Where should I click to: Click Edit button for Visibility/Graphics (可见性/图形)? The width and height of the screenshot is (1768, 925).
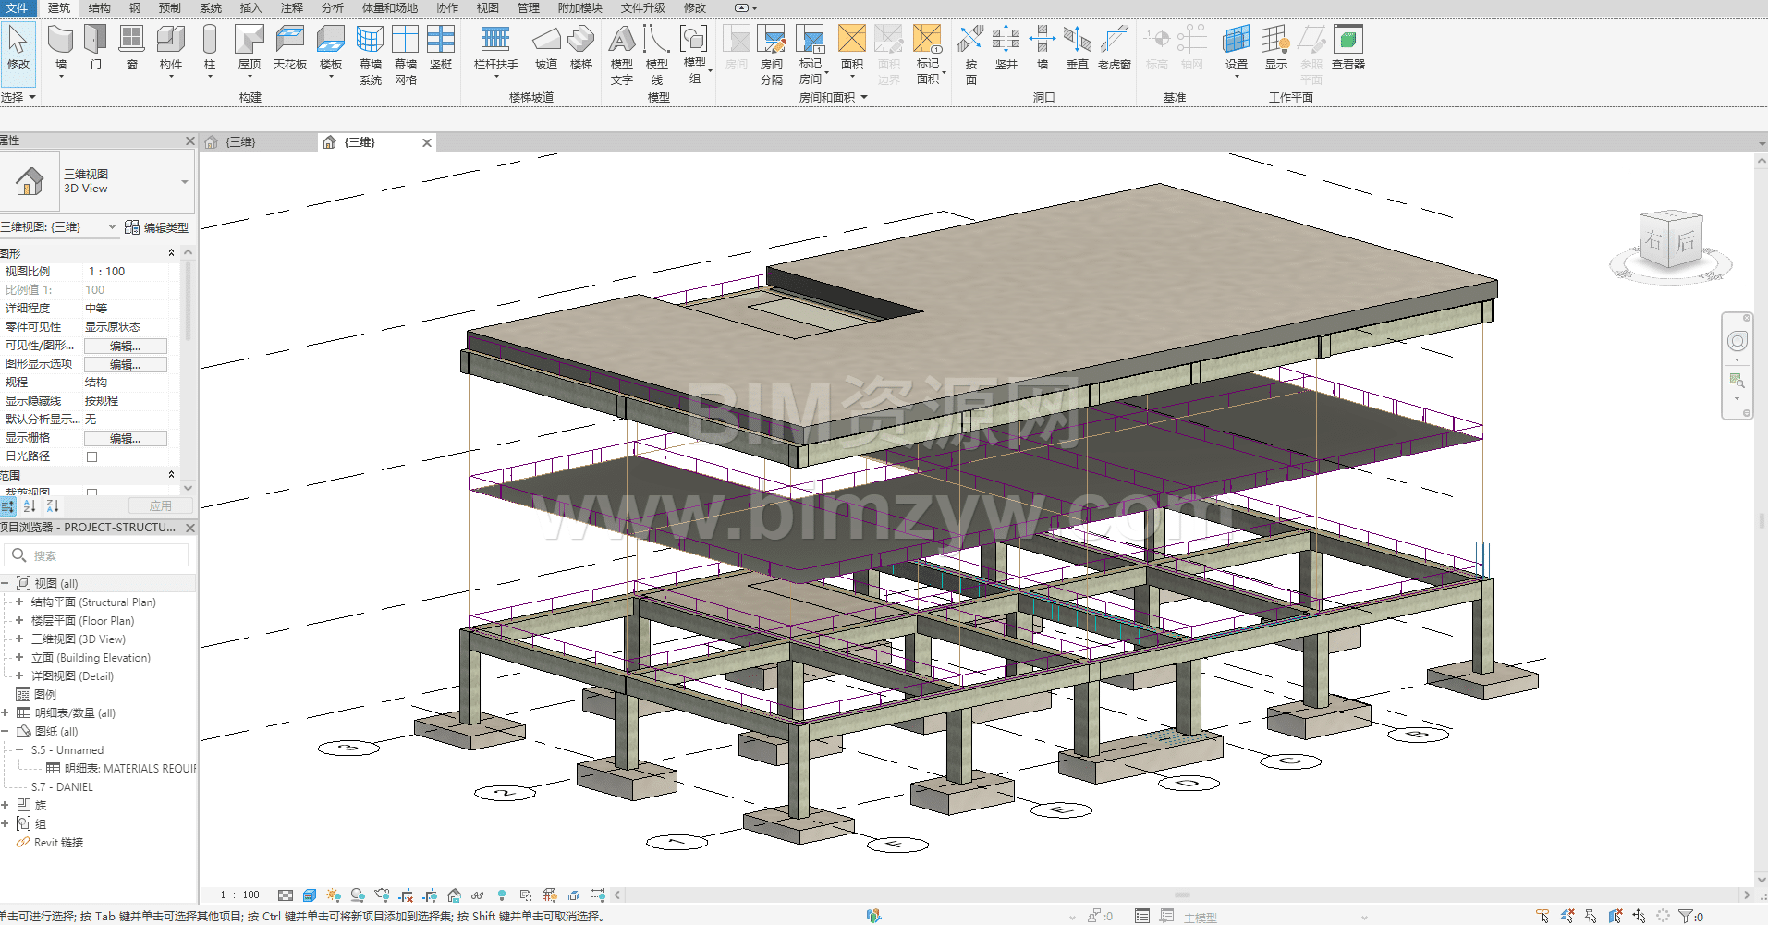(x=125, y=346)
